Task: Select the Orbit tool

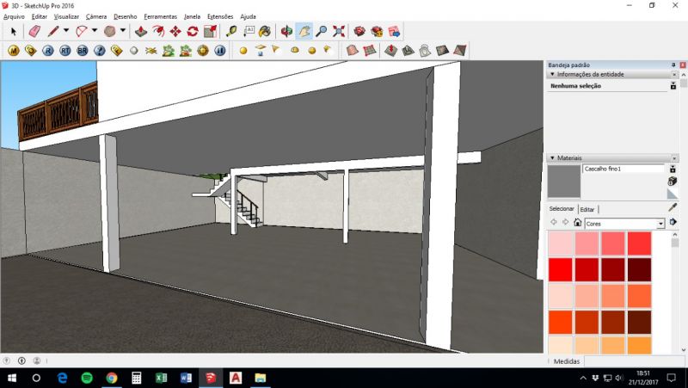Action: pyautogui.click(x=286, y=31)
